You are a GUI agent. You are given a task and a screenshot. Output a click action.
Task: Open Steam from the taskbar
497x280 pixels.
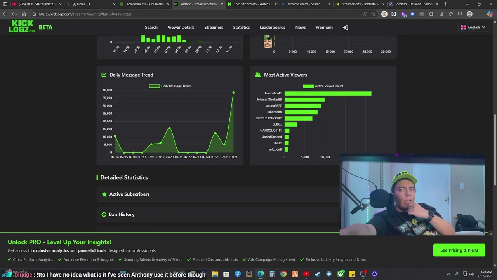pos(318,274)
